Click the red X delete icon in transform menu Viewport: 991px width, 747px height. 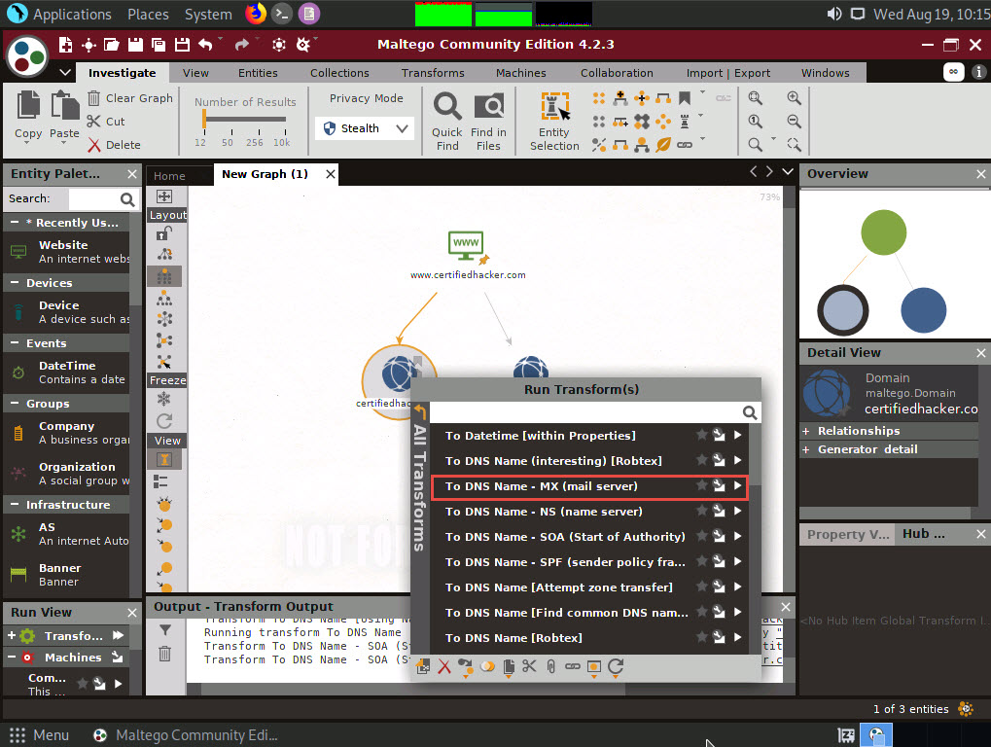click(x=444, y=666)
